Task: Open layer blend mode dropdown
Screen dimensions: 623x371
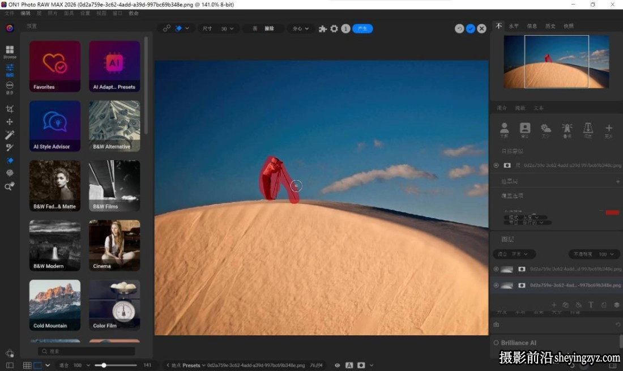Action: coord(514,254)
